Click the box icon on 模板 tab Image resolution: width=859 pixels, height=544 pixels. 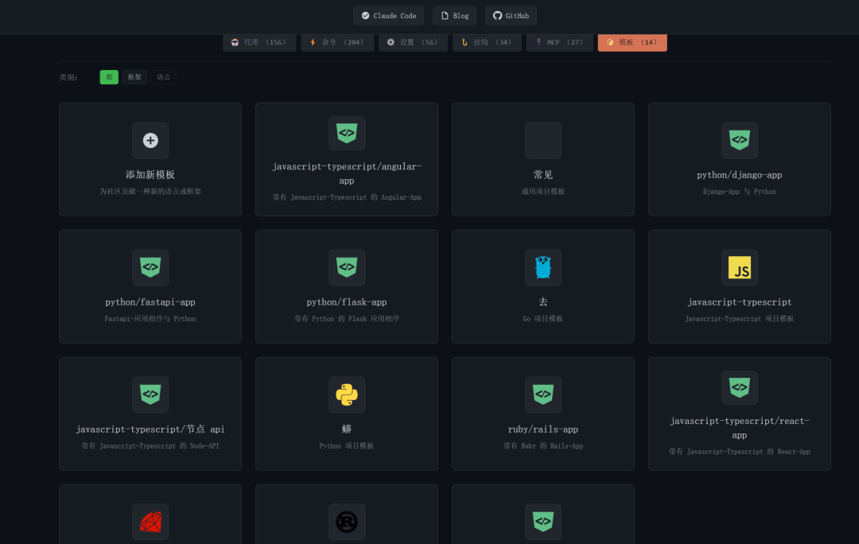tap(610, 42)
